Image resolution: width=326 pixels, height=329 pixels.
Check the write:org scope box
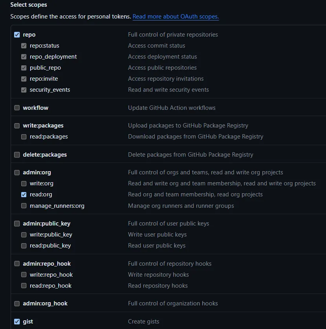click(24, 184)
